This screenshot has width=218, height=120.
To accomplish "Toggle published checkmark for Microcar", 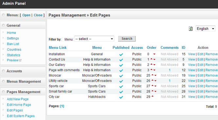I will click(121, 76).
